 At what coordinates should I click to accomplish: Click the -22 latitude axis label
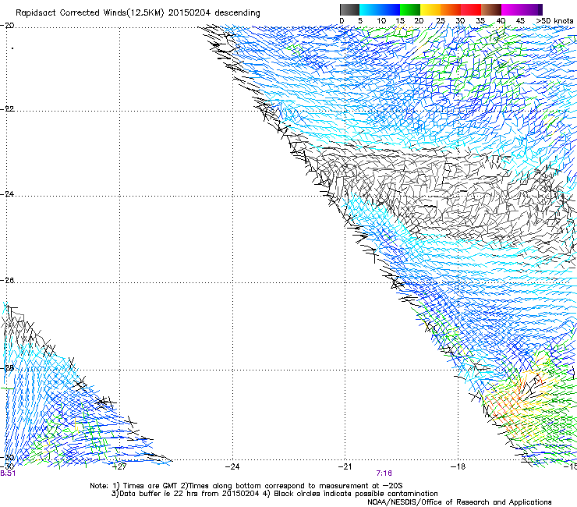tap(7, 109)
